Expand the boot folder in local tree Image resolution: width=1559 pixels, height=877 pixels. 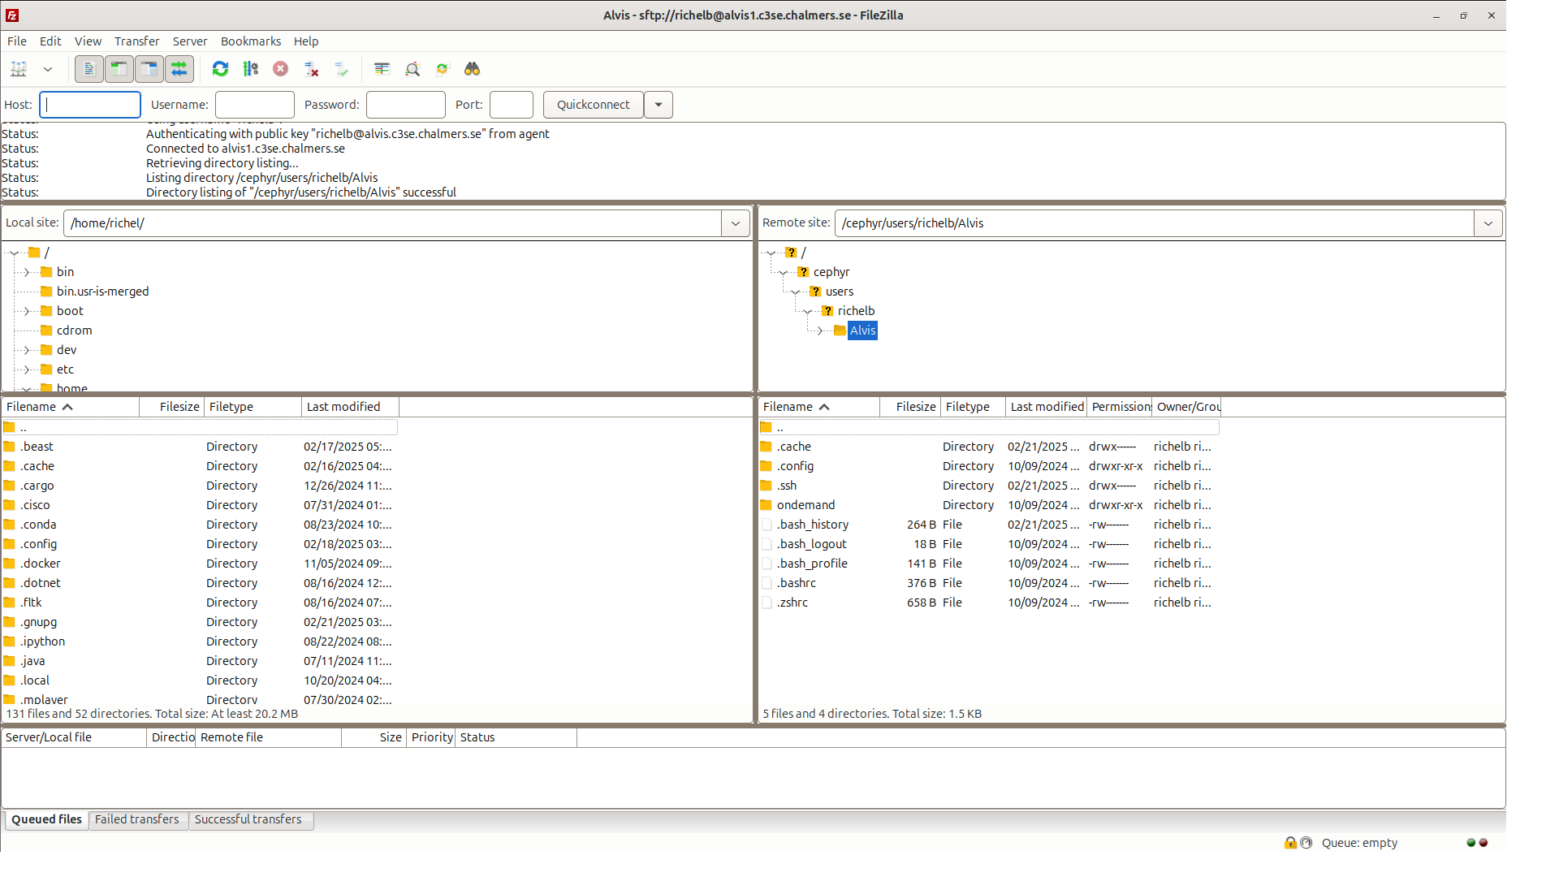(24, 310)
